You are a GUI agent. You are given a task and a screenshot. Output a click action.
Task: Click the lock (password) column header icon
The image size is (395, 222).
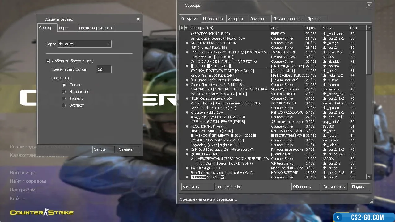182,28
